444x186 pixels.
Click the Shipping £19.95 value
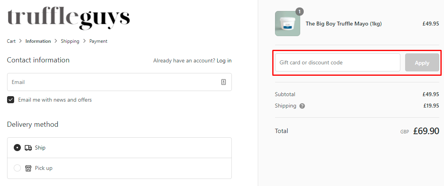click(431, 106)
